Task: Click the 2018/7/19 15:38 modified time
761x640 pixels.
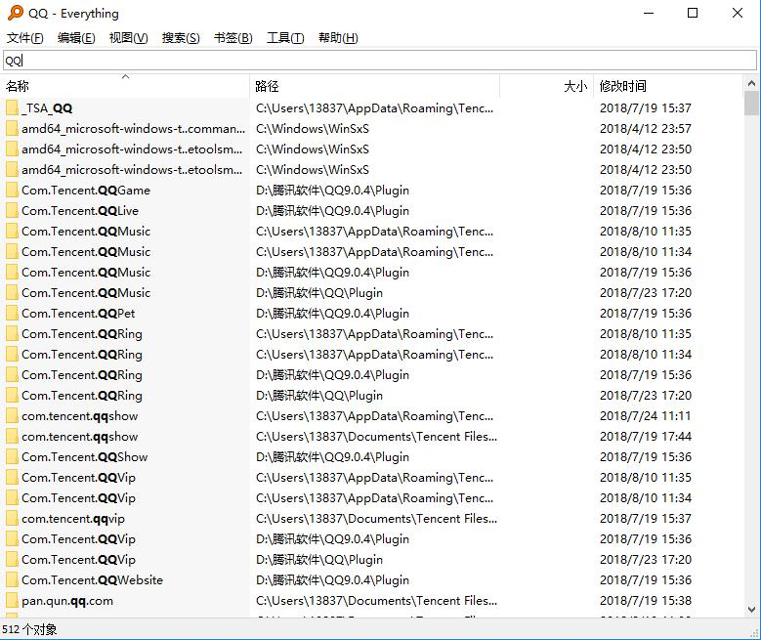Action: [646, 601]
